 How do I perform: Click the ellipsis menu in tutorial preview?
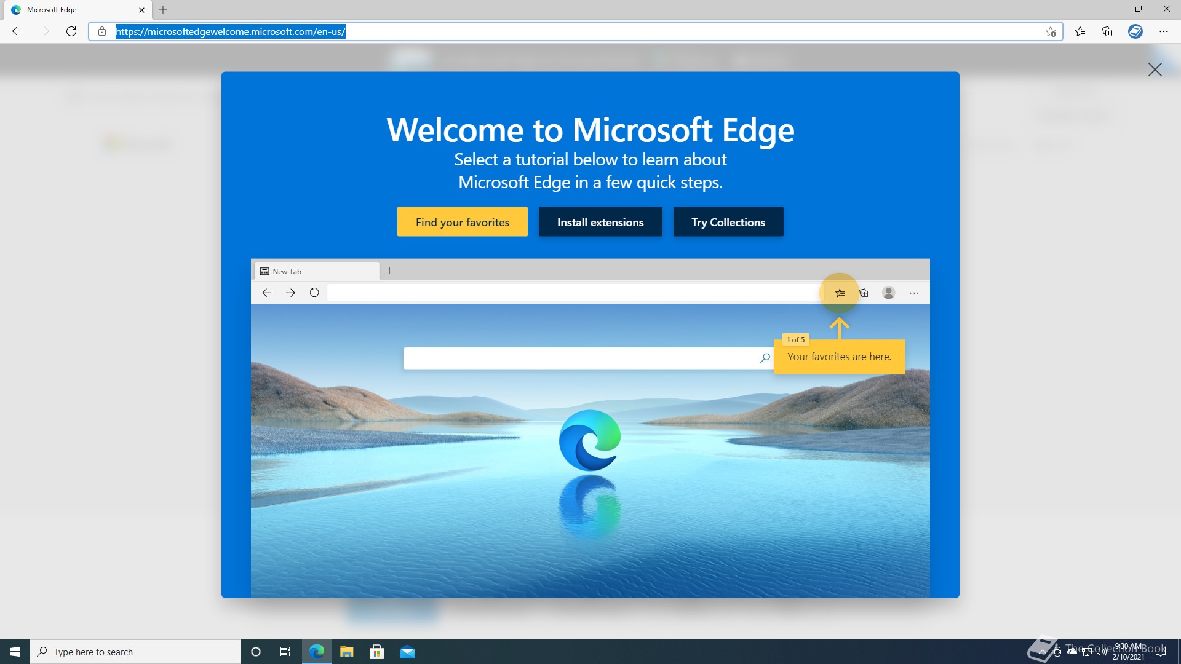pyautogui.click(x=914, y=293)
